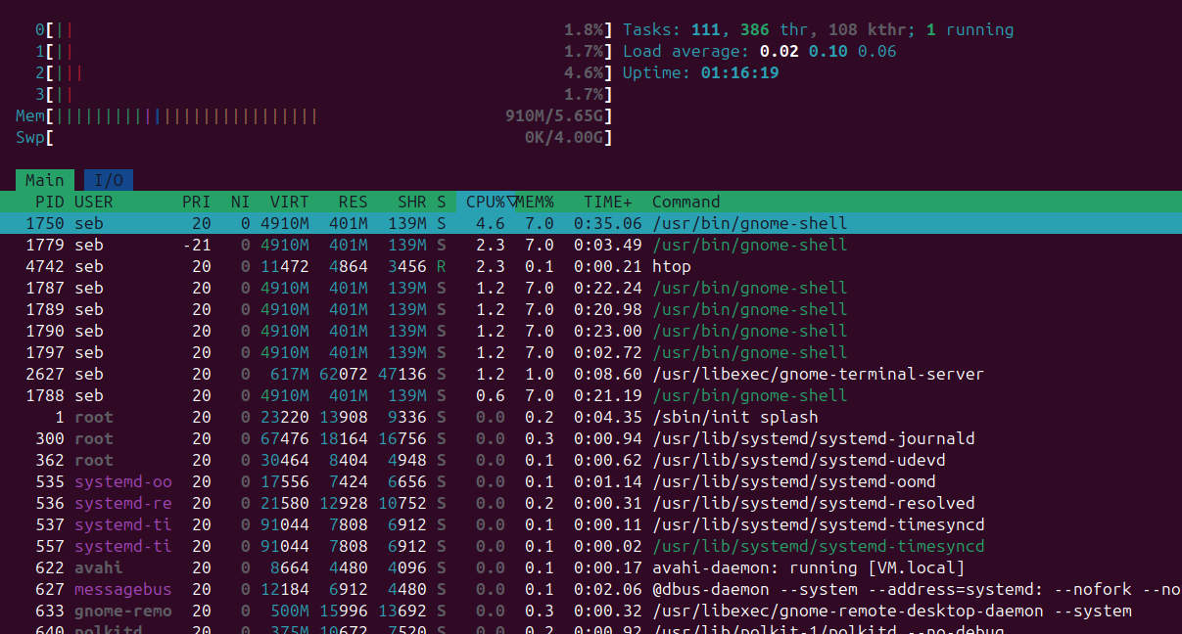Click priority value -21 of PID 1779

point(196,245)
